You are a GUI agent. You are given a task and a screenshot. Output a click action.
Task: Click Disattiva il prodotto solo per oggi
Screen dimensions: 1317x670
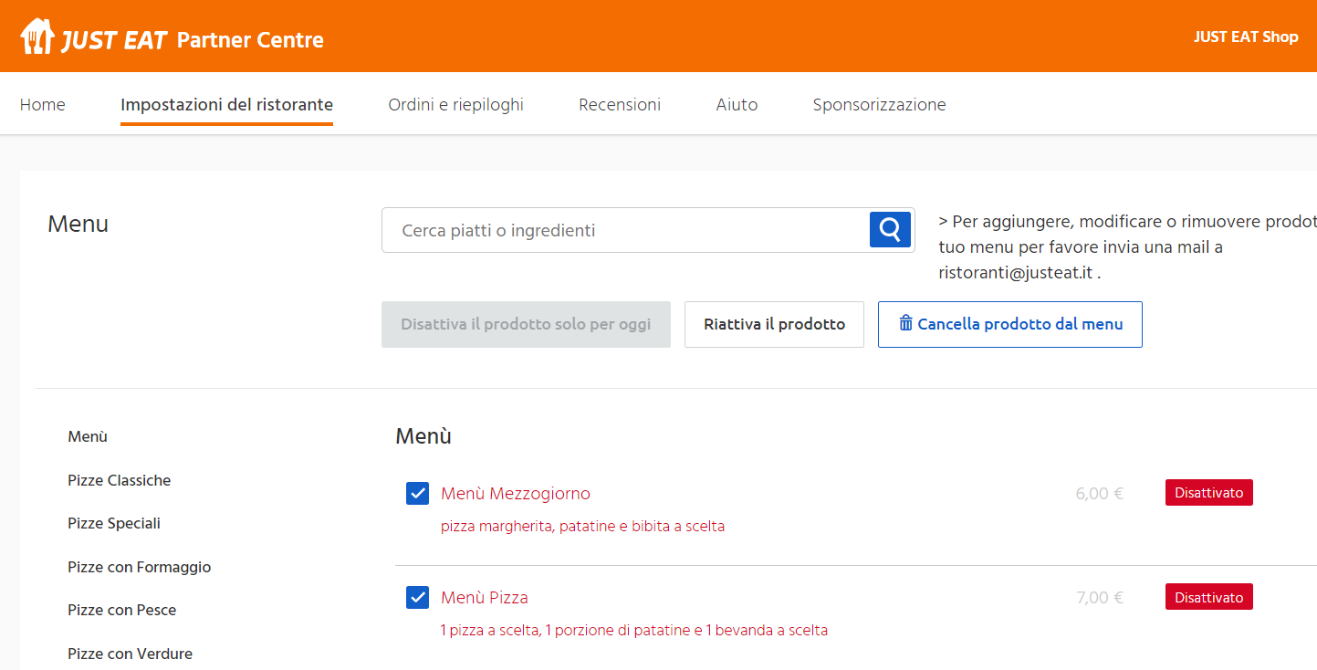tap(526, 324)
